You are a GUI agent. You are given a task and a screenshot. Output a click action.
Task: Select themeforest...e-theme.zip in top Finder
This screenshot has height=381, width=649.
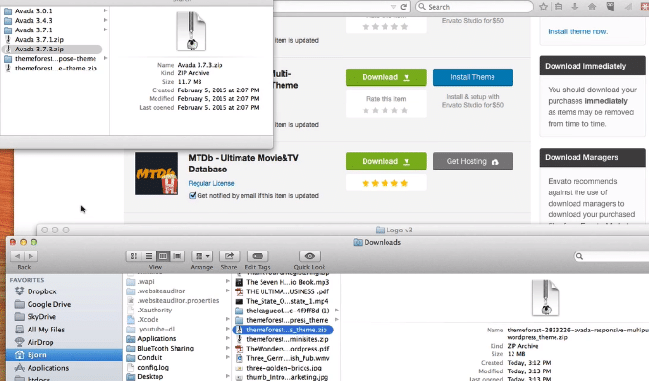coord(56,69)
